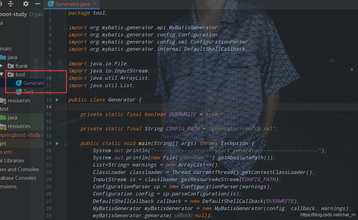This screenshot has height=220, width=358.
Task: Click ConfigurationParser in the line 5 import
Action: click(219, 42)
